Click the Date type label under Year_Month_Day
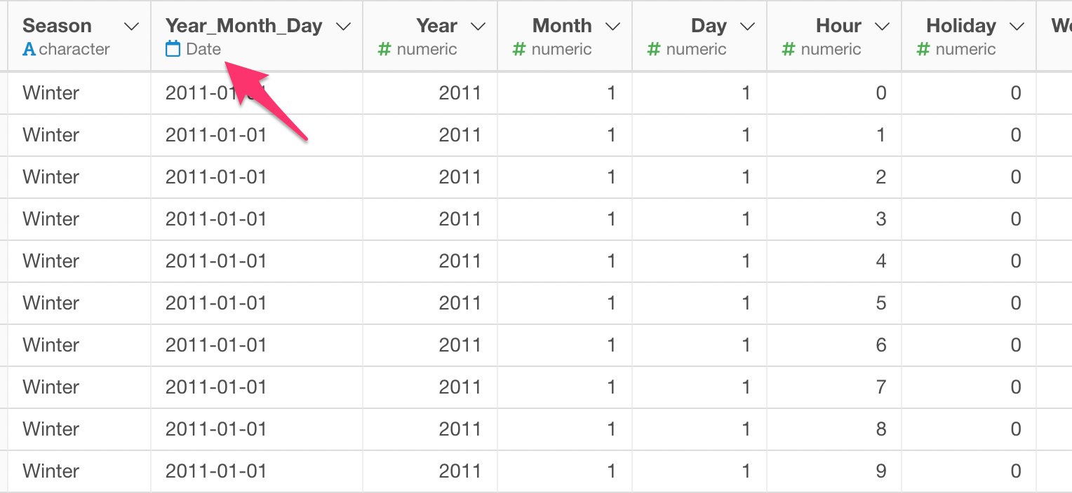Viewport: 1072px width, 493px height. [203, 49]
